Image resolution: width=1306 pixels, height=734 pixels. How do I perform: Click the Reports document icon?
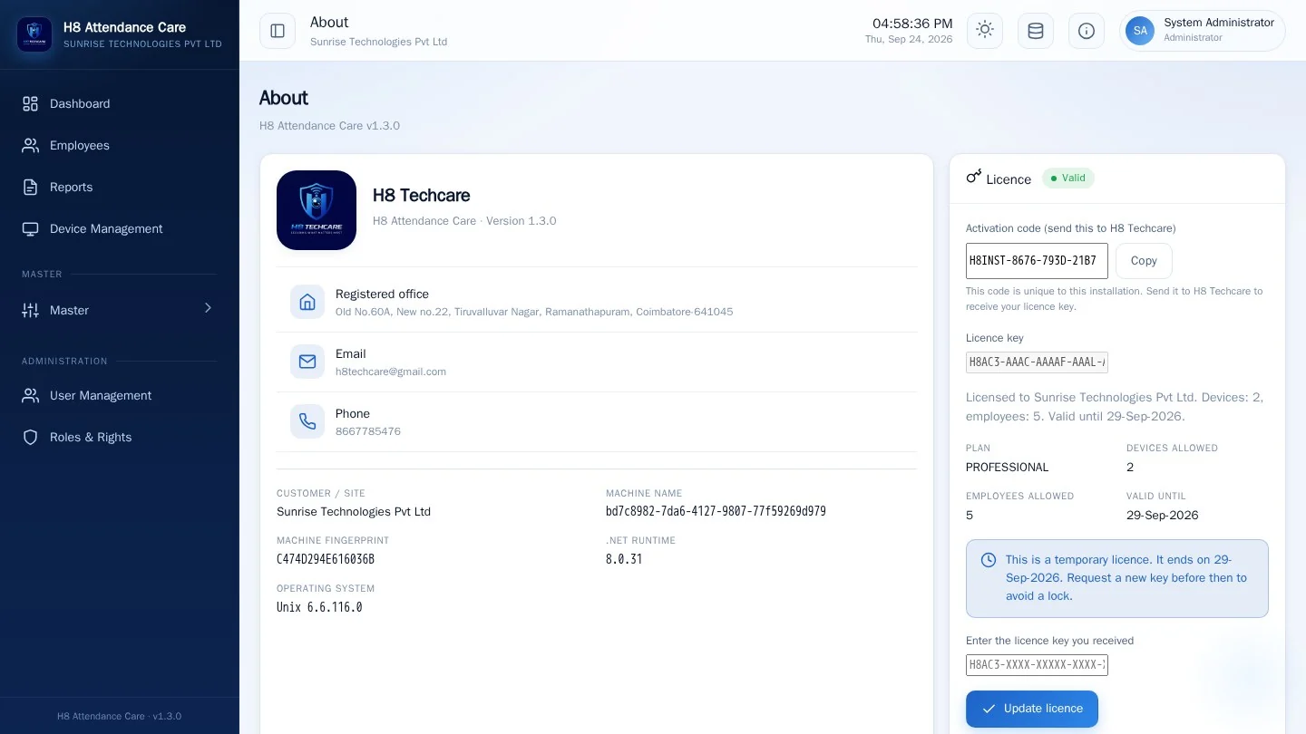tap(31, 187)
